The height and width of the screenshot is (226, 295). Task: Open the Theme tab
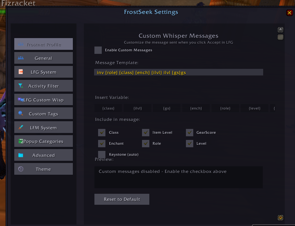44,169
